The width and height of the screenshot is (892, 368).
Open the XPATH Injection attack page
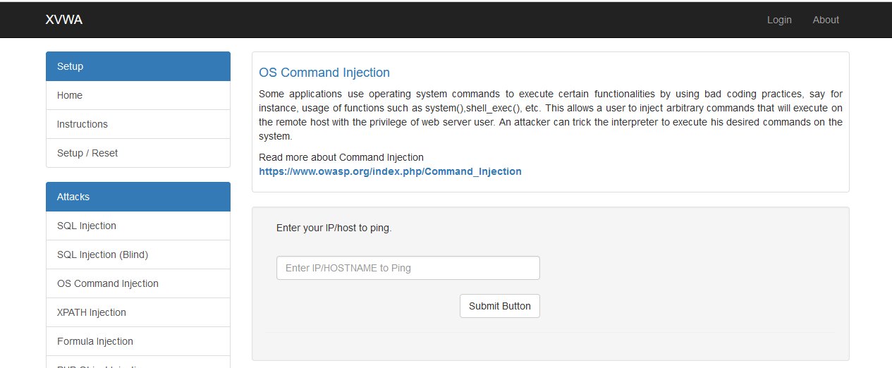(x=138, y=312)
